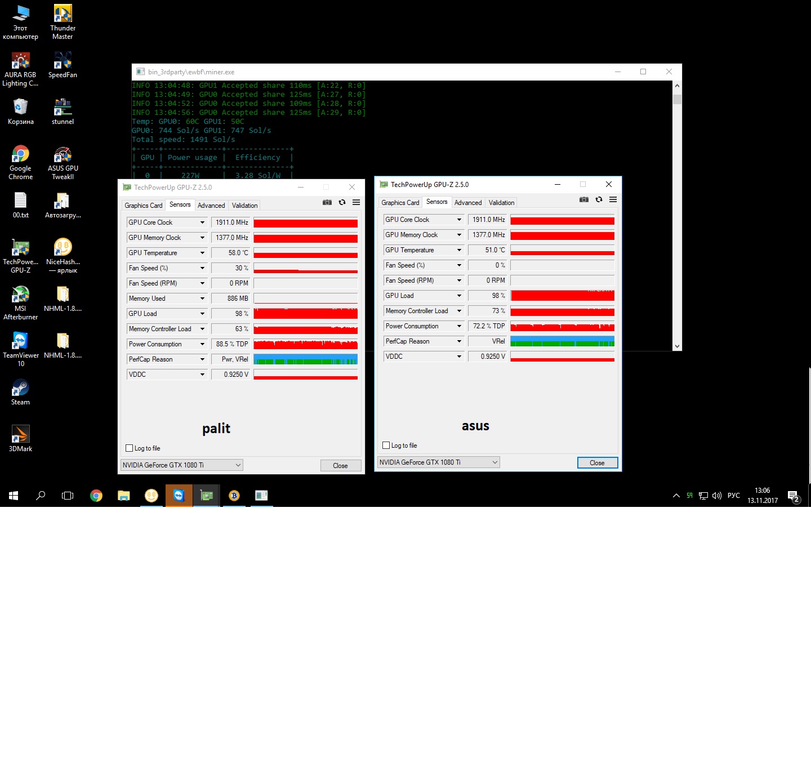The height and width of the screenshot is (784, 811).
Task: Click refresh icon in palit GPU-Z window
Action: point(342,202)
